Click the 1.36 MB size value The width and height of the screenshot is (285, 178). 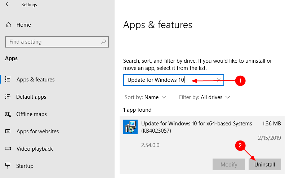coord(272,124)
